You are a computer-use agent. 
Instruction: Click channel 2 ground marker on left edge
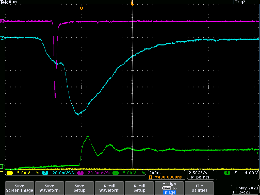pos(2,38)
